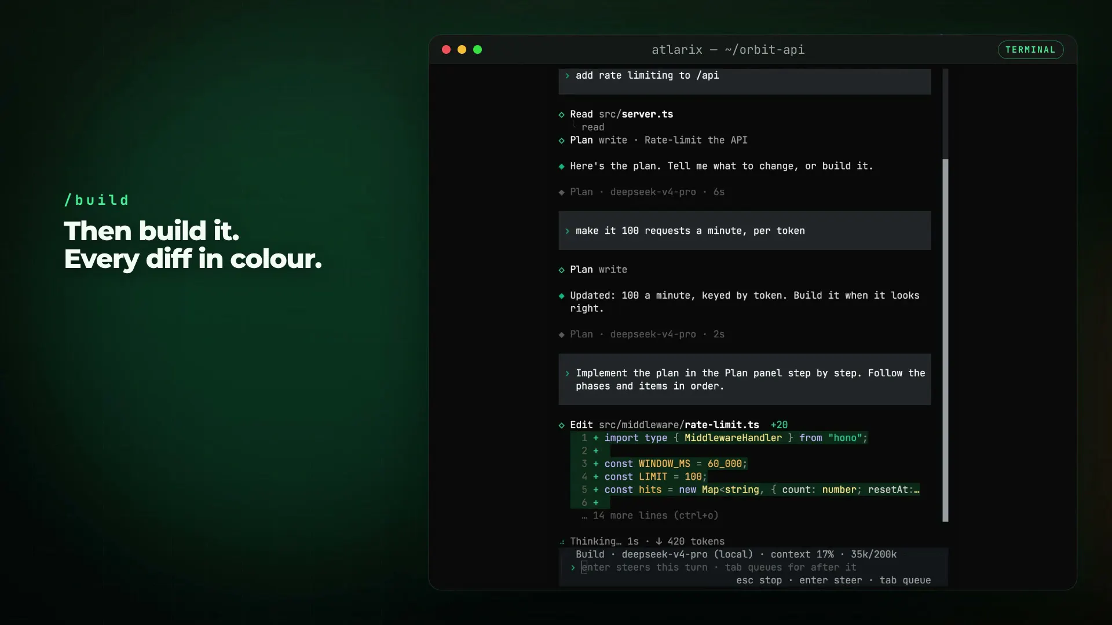The image size is (1112, 625).
Task: Click the diamond icon beside Plan write · Rate-limit the API
Action: click(x=561, y=141)
